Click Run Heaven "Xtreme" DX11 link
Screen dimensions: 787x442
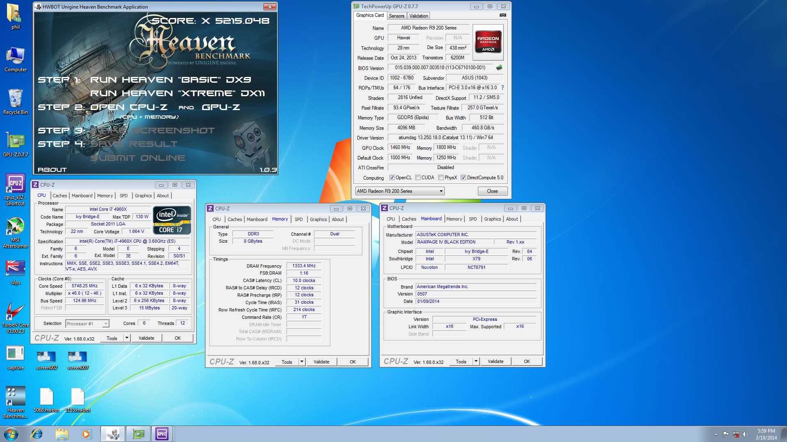tap(177, 93)
